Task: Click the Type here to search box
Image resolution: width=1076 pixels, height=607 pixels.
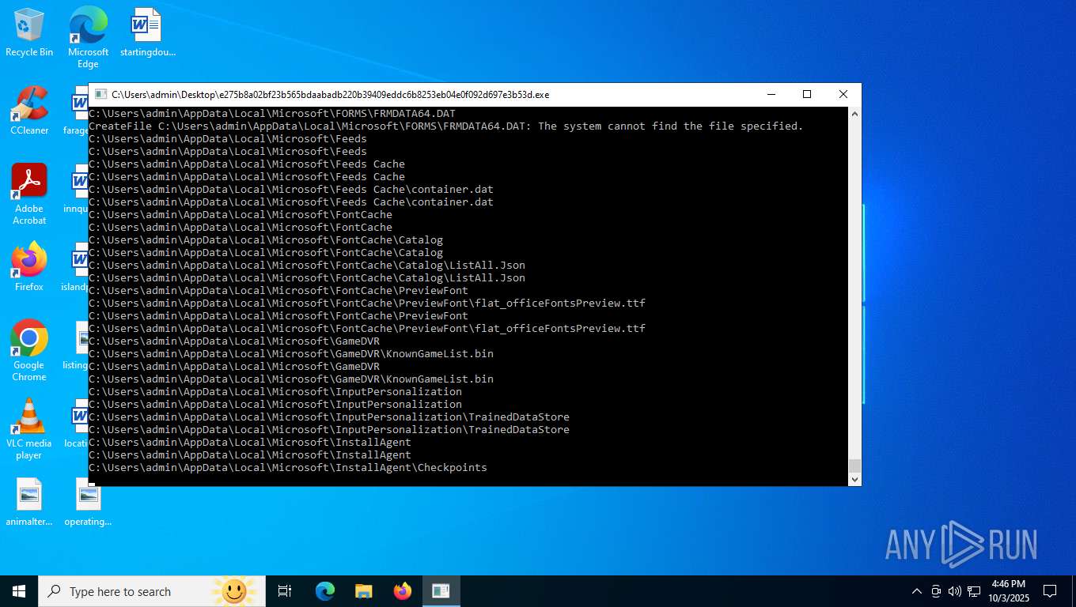Action: (152, 591)
